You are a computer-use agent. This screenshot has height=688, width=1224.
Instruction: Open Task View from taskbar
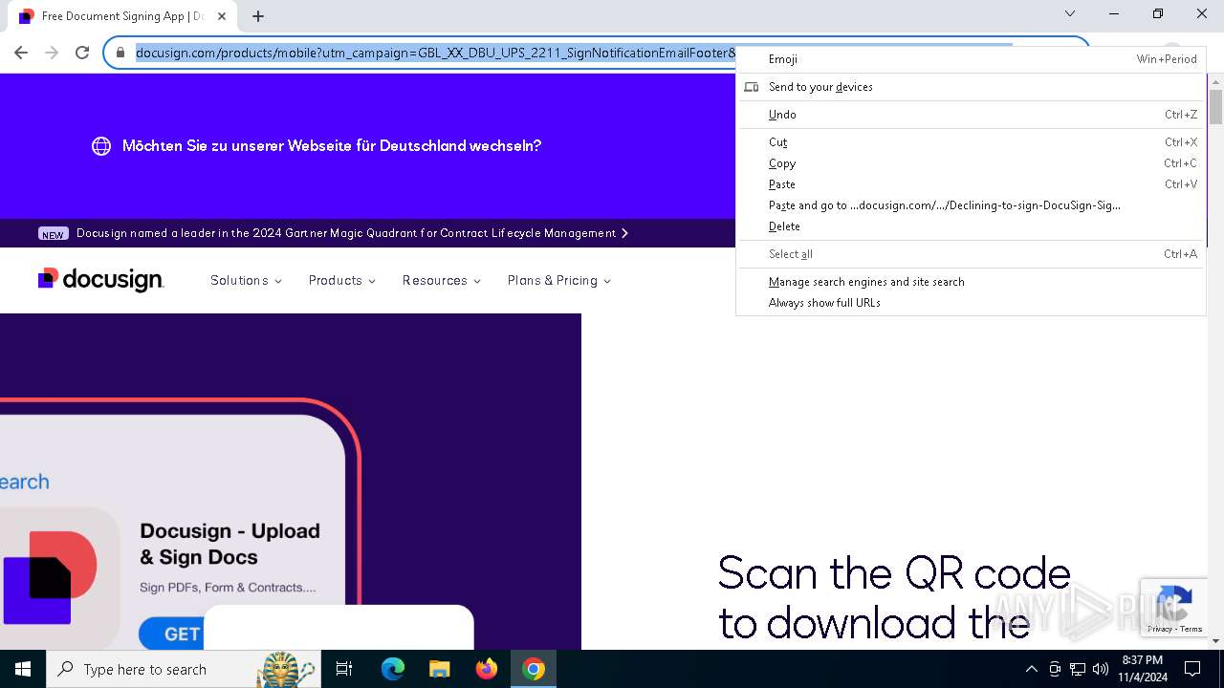344,669
